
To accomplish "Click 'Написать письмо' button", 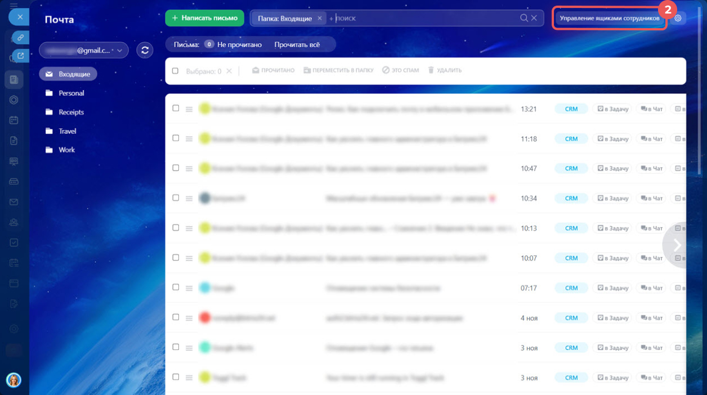I will [204, 18].
